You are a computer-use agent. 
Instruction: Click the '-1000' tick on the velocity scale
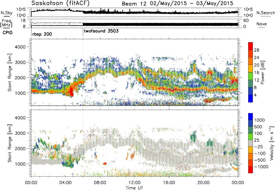click(x=261, y=167)
